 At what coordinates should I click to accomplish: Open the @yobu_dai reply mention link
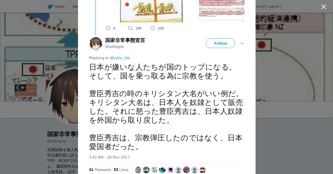pos(120,58)
